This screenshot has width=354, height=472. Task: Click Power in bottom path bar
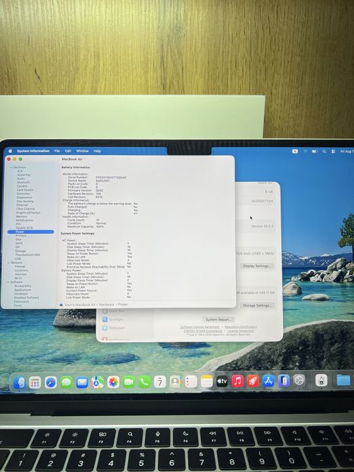tap(123, 305)
